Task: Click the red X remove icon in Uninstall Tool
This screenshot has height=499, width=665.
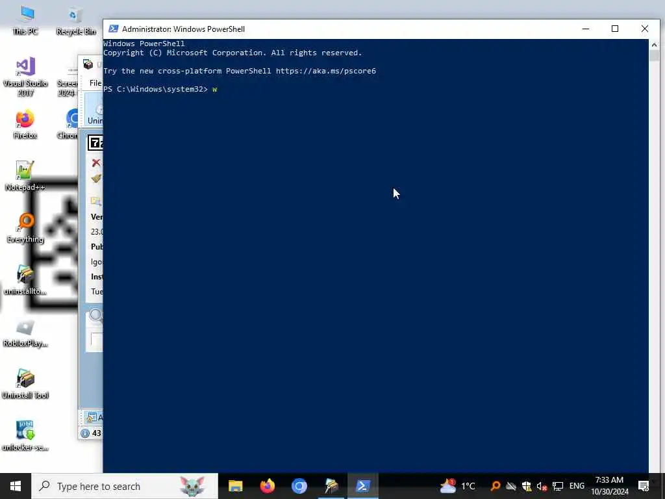Action: point(96,162)
